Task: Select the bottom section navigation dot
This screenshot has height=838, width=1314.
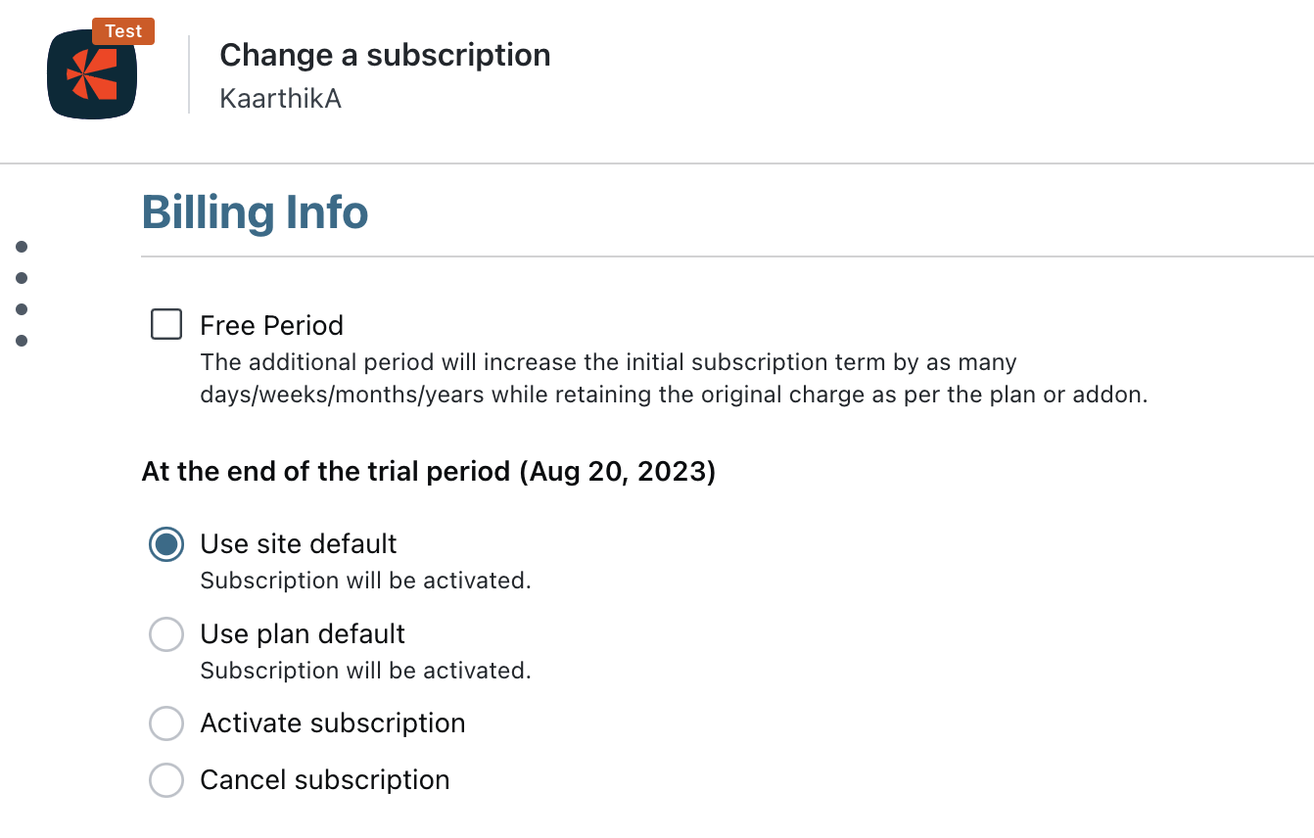Action: (x=22, y=341)
